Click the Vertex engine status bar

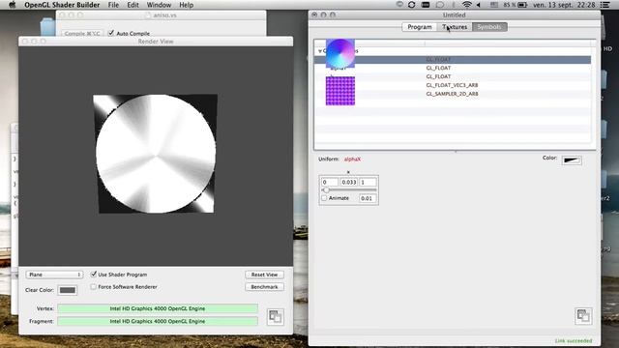click(158, 308)
